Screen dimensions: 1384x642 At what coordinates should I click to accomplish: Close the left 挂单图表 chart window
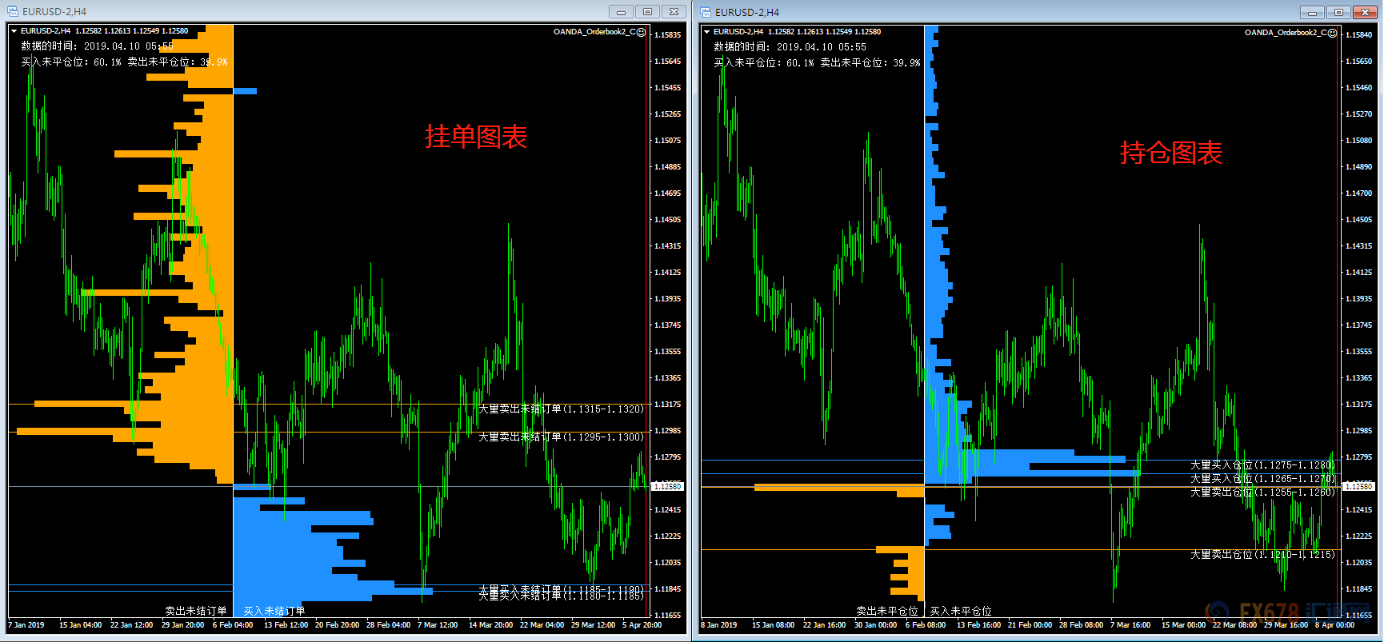[674, 12]
